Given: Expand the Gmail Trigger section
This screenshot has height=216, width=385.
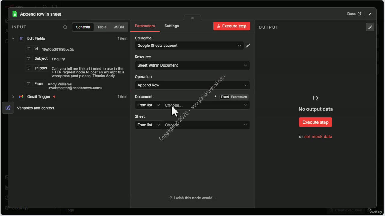Looking at the screenshot, I should (x=13, y=97).
